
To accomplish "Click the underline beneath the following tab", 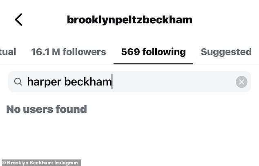I will (153, 64).
